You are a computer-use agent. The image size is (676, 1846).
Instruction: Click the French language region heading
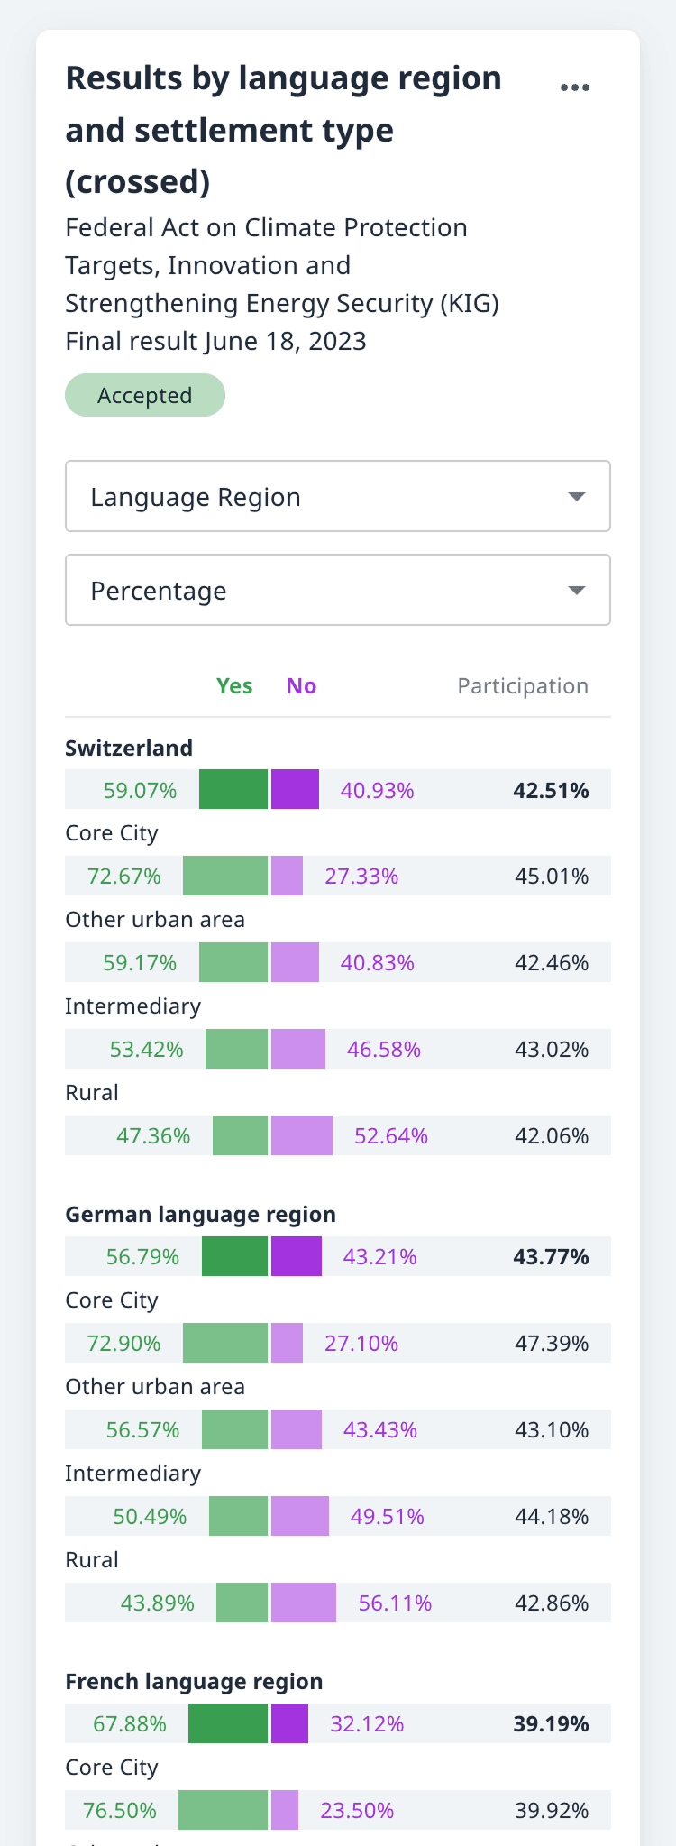(194, 1682)
